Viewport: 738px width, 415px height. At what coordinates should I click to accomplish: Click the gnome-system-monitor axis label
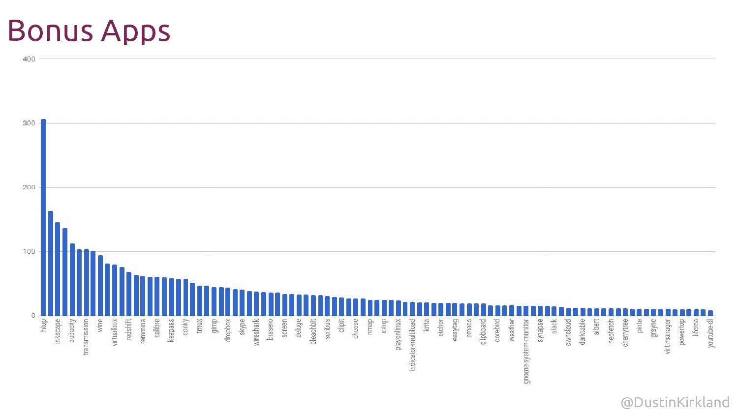[526, 351]
